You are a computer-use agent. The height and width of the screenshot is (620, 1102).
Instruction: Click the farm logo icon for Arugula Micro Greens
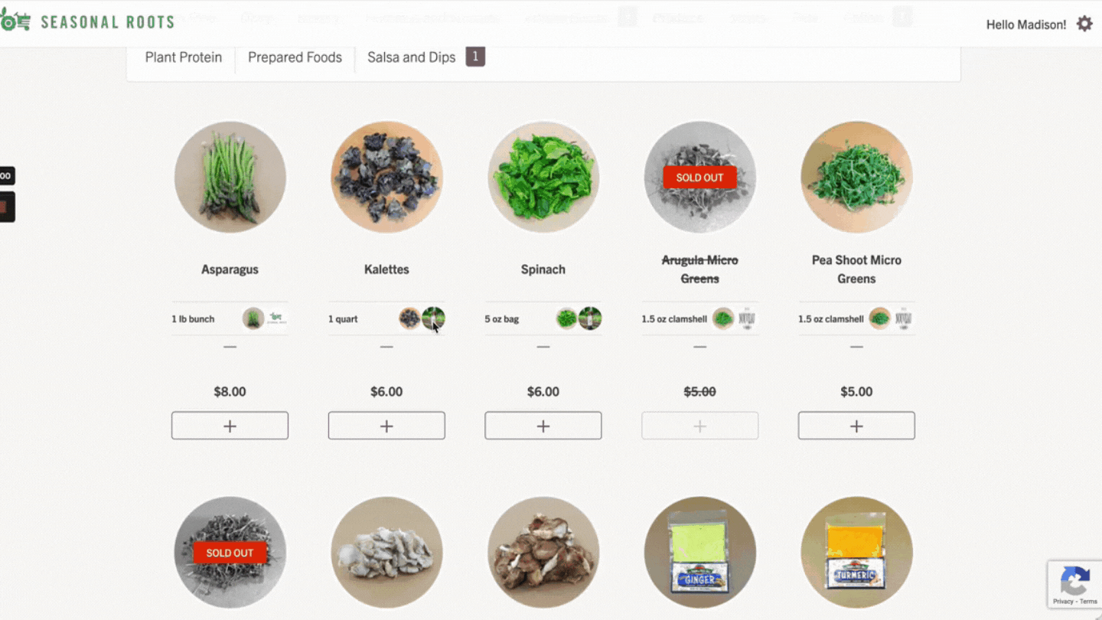[x=746, y=318]
